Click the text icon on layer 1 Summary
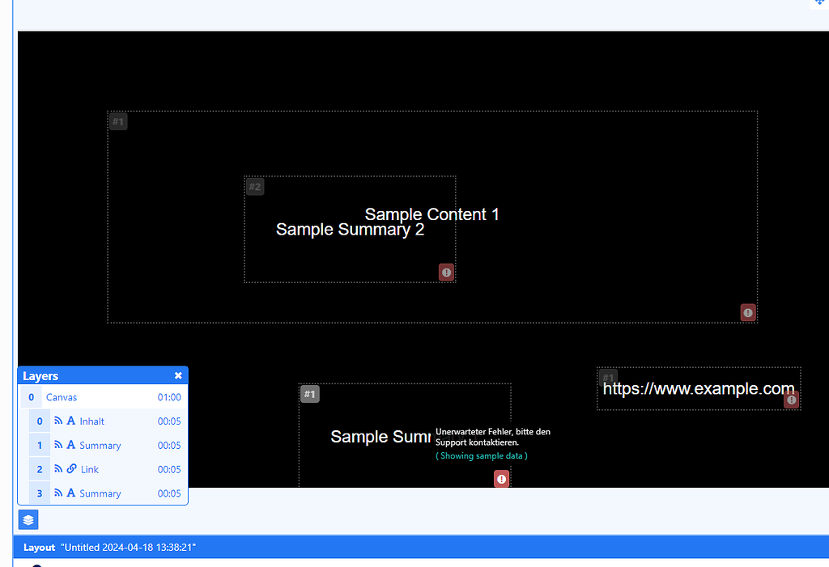The height and width of the screenshot is (567, 829). 71,445
